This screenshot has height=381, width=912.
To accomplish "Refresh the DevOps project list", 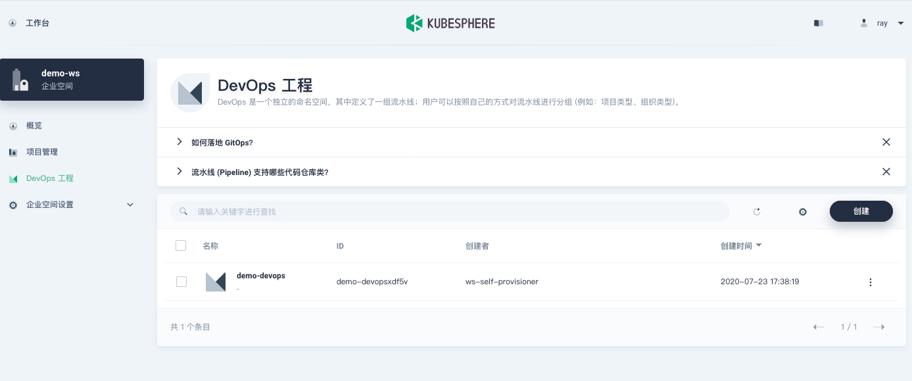I will coord(757,212).
